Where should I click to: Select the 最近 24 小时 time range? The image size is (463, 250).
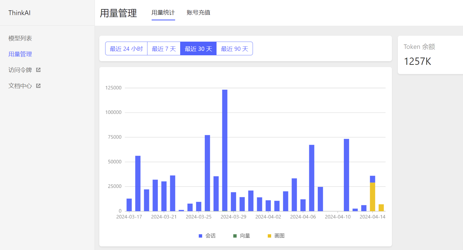tap(126, 49)
